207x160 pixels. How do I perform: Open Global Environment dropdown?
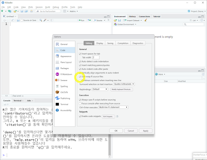click(125, 24)
